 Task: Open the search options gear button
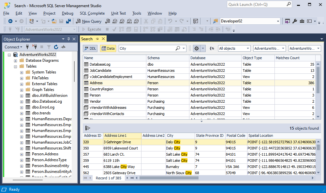[x=197, y=48]
